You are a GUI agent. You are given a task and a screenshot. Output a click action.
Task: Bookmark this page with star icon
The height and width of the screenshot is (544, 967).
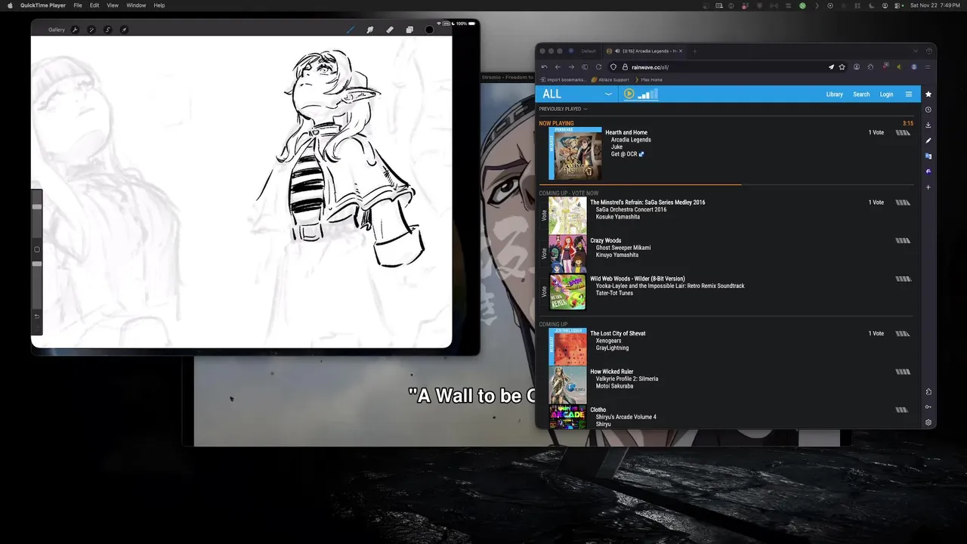842,67
